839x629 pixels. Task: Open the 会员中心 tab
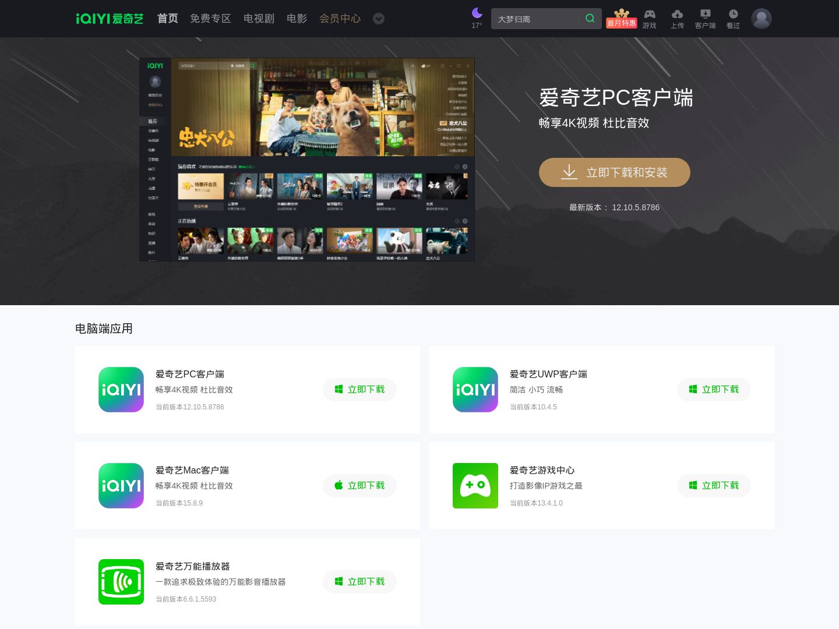click(340, 19)
